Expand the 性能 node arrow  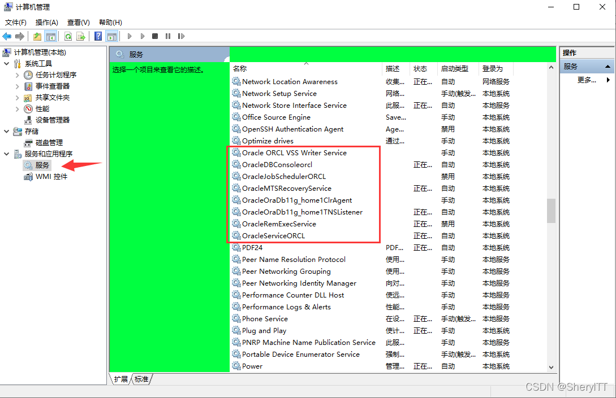[18, 109]
